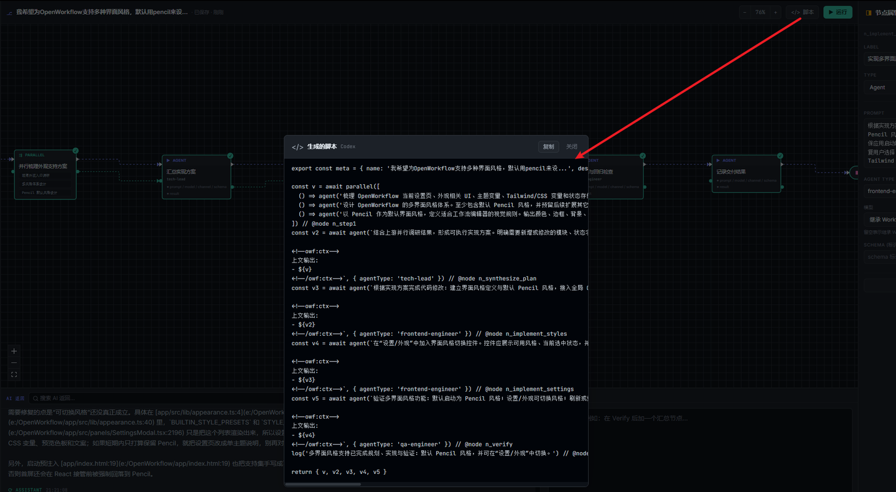The width and height of the screenshot is (896, 492).
Task: Click the zoom in plus in top toolbar
Action: pos(775,12)
